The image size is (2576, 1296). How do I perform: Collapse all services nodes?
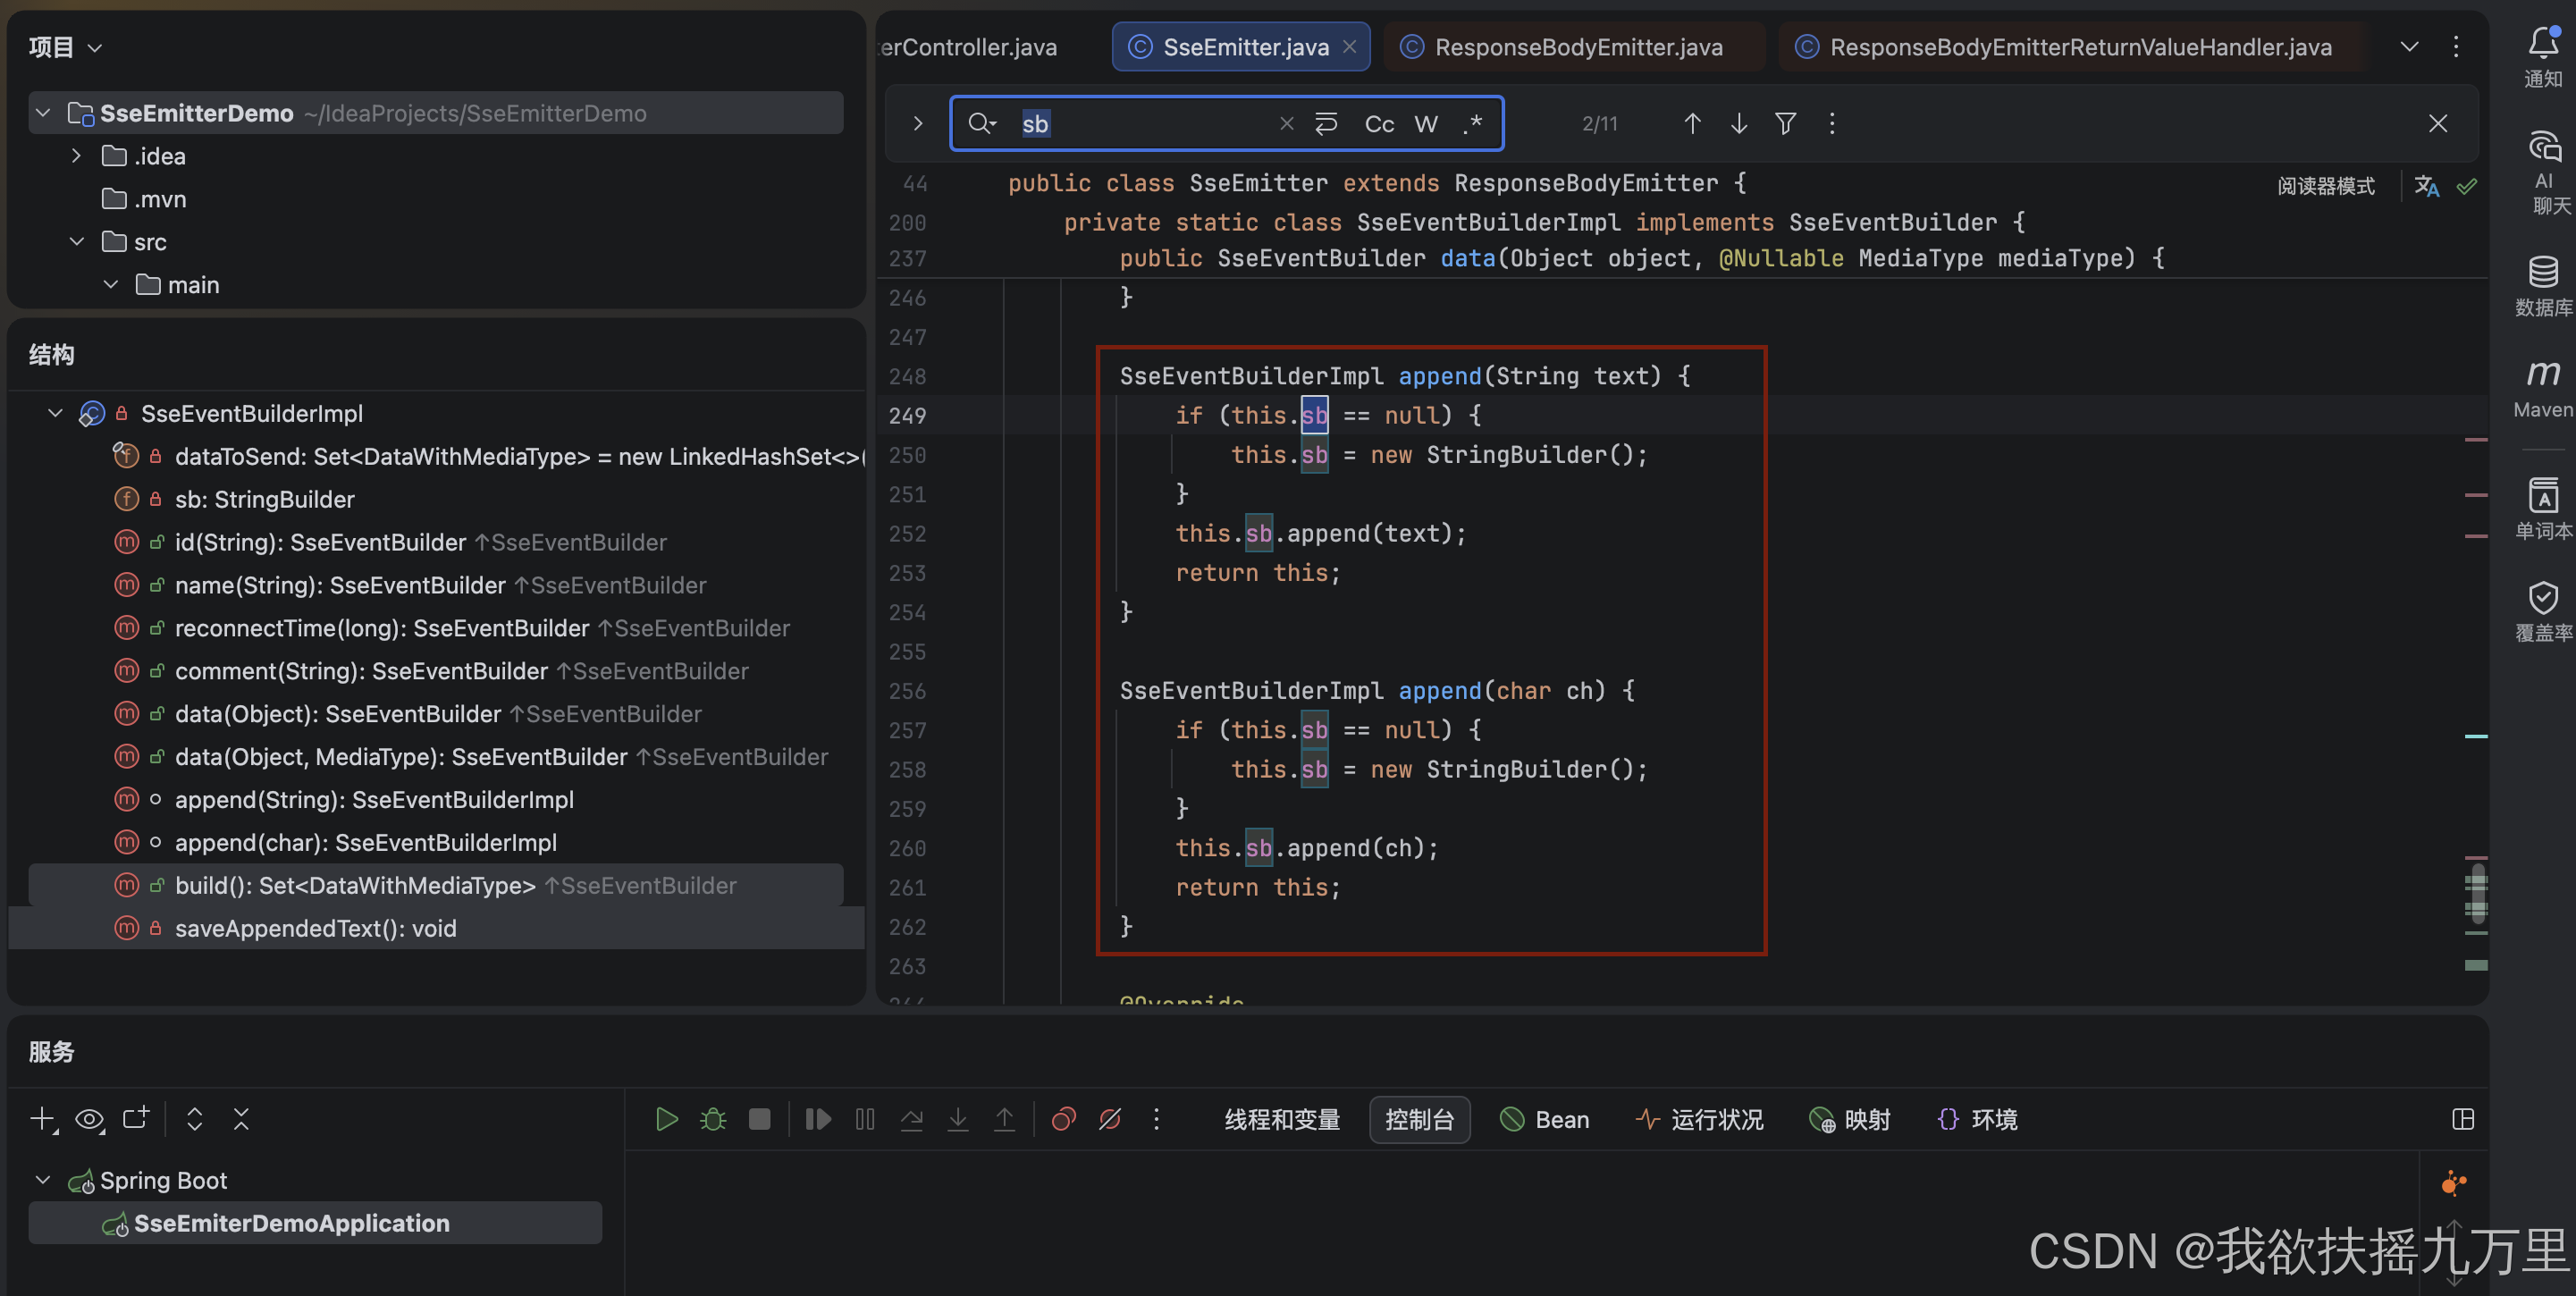[241, 1119]
